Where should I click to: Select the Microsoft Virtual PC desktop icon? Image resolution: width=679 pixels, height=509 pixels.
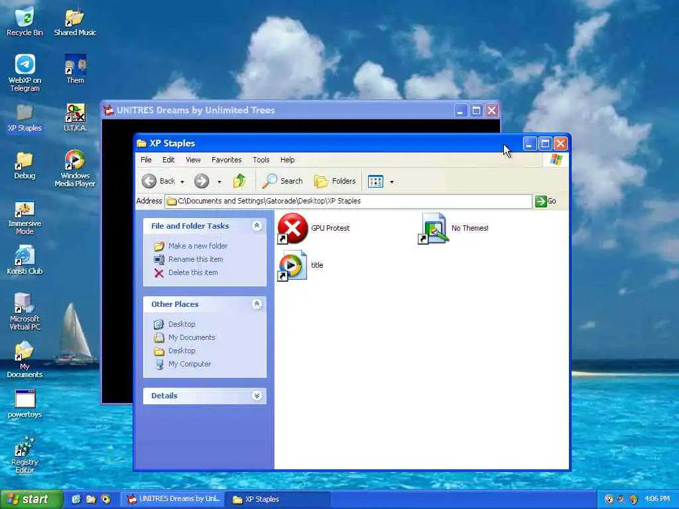pos(25,311)
